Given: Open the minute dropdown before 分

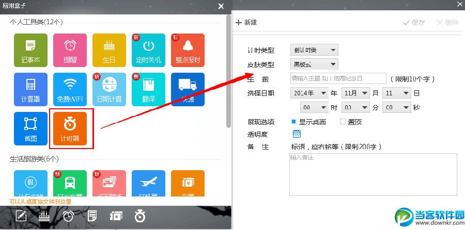Looking at the screenshot, I should point(355,107).
